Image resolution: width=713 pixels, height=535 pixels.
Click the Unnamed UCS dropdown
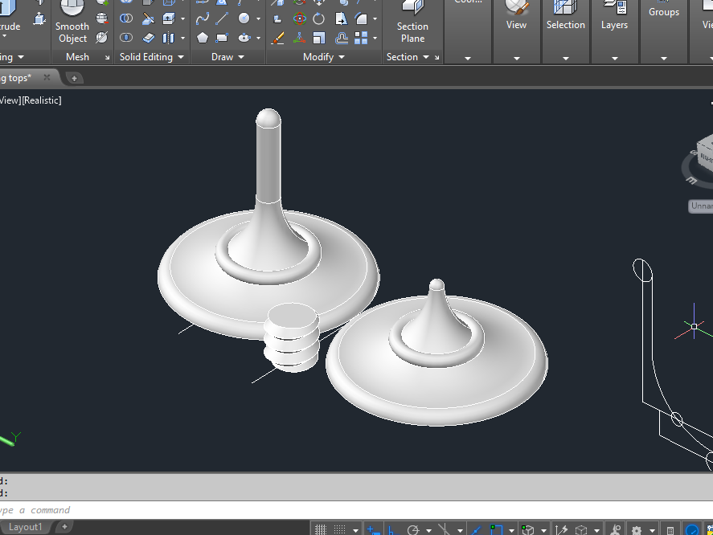coord(701,206)
